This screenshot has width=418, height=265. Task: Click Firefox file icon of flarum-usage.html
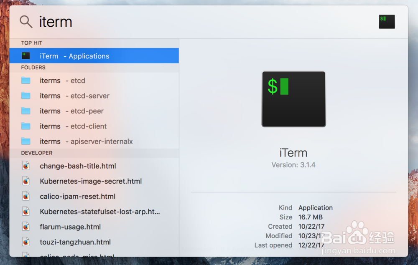point(26,227)
